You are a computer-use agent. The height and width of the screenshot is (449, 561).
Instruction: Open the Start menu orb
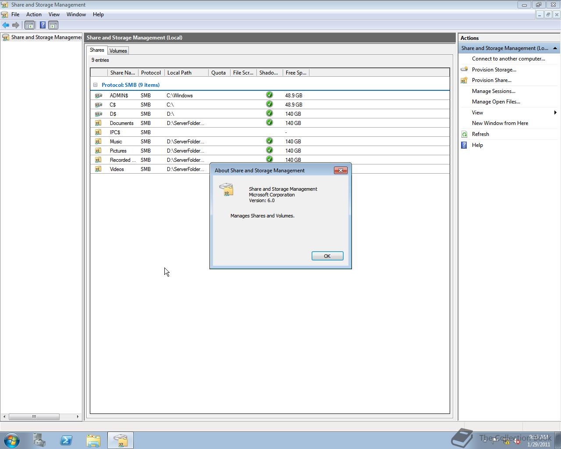(12, 440)
